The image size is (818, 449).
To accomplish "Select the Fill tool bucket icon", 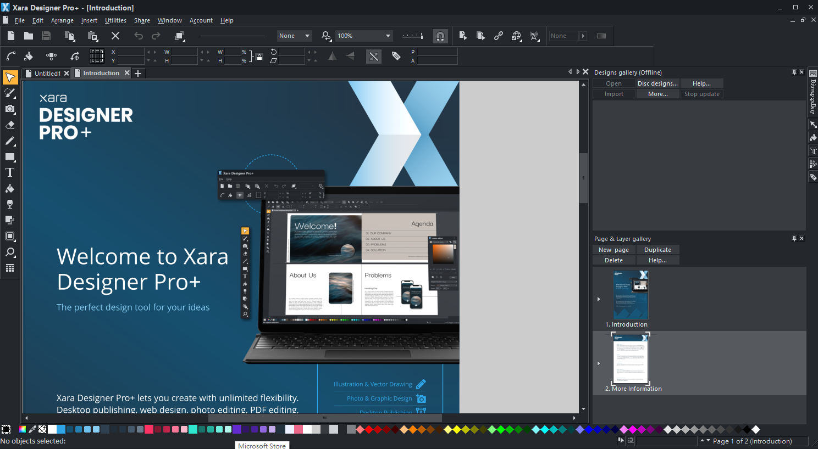I will [x=10, y=188].
